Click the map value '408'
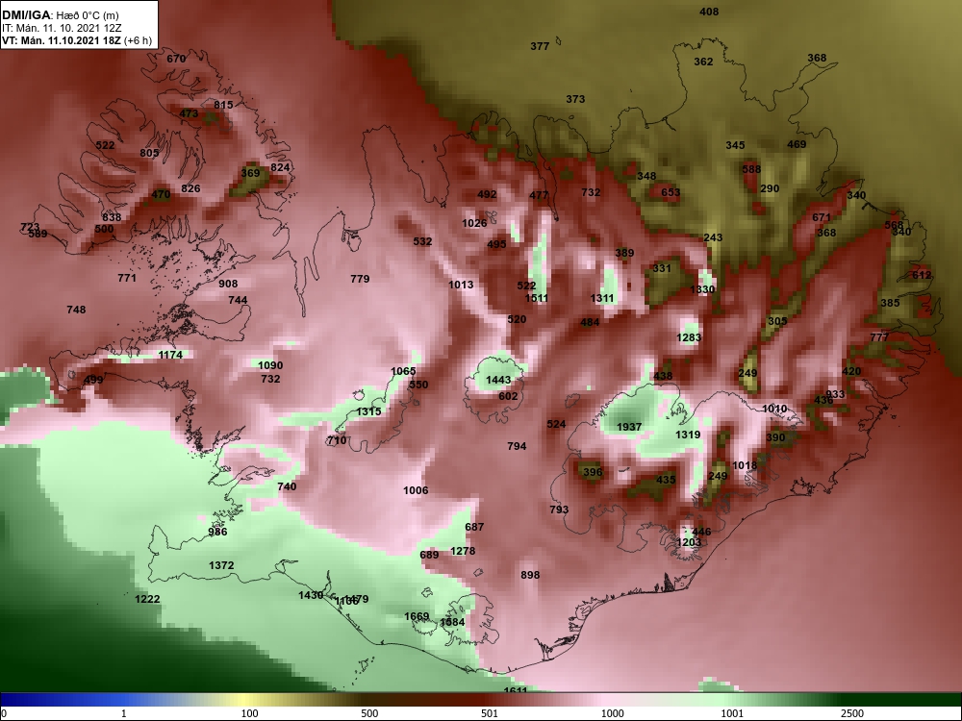 click(709, 12)
